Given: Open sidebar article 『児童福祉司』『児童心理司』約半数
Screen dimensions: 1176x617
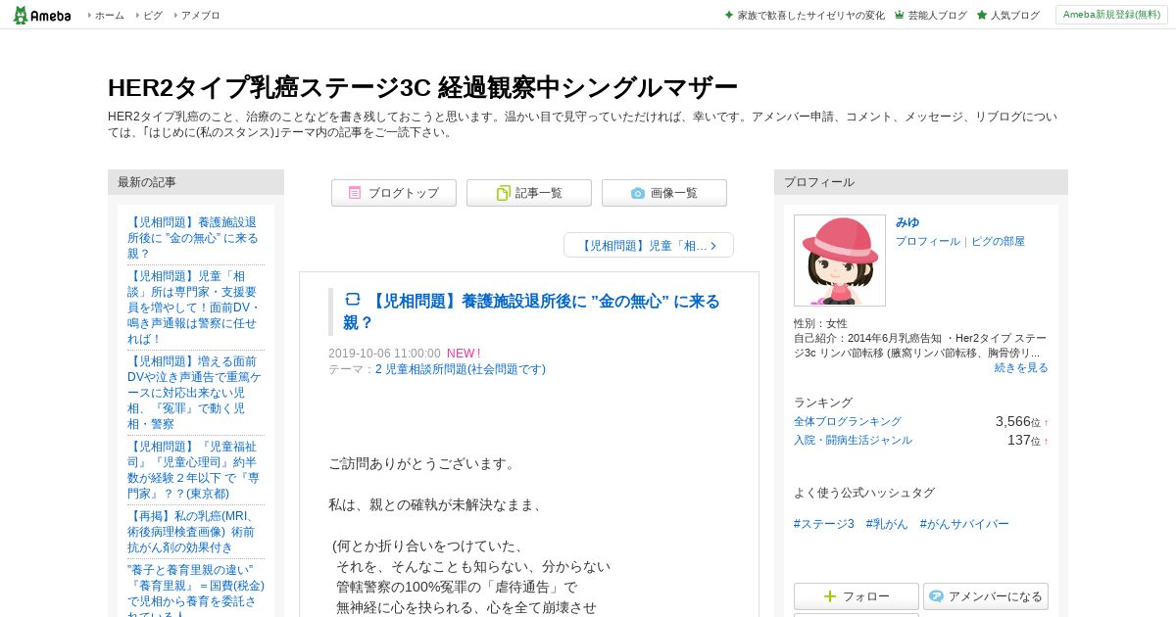Looking at the screenshot, I should 194,470.
